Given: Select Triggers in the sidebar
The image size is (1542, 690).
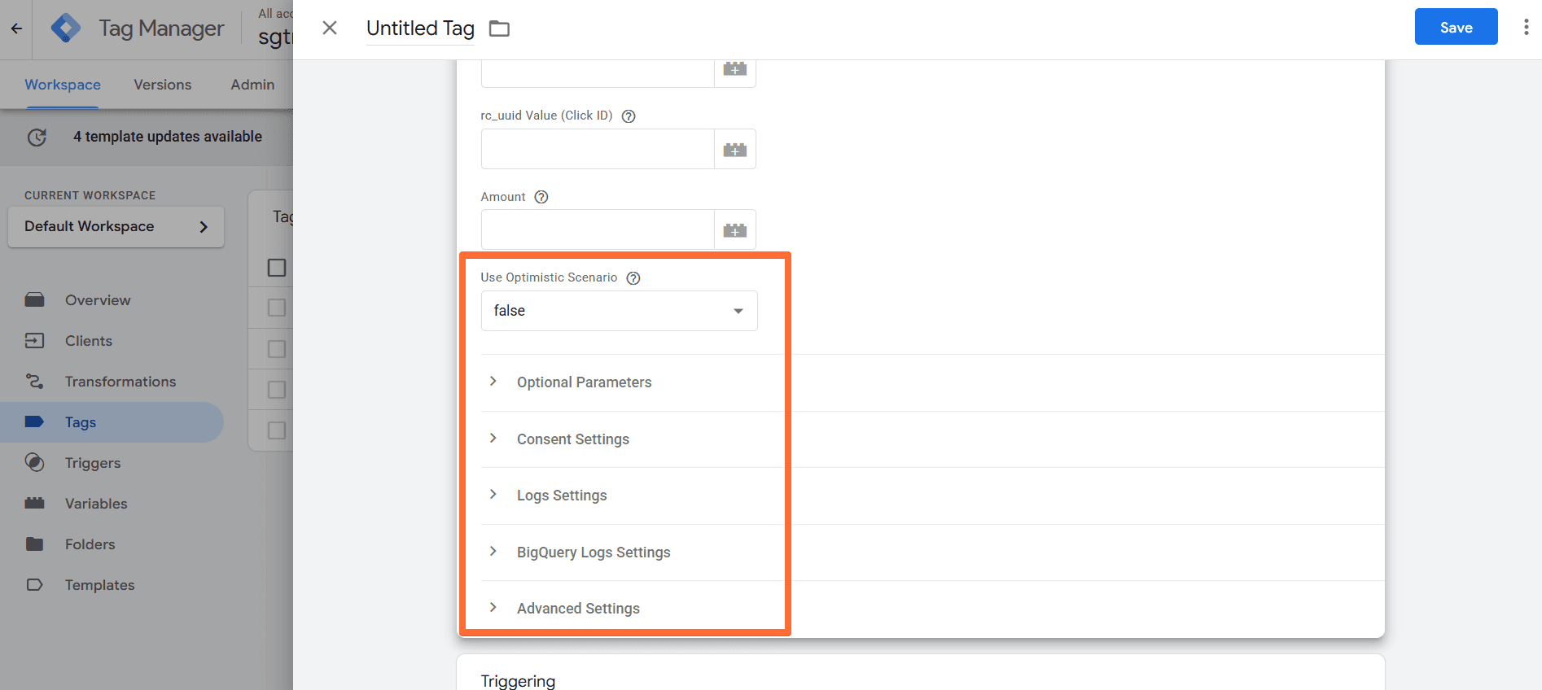Looking at the screenshot, I should click(x=92, y=462).
